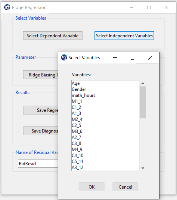Click the Select Variables dialog app icon
Image resolution: width=177 pixels, height=200 pixels.
[64, 57]
